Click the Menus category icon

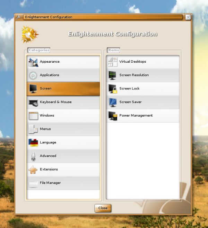coord(33,129)
